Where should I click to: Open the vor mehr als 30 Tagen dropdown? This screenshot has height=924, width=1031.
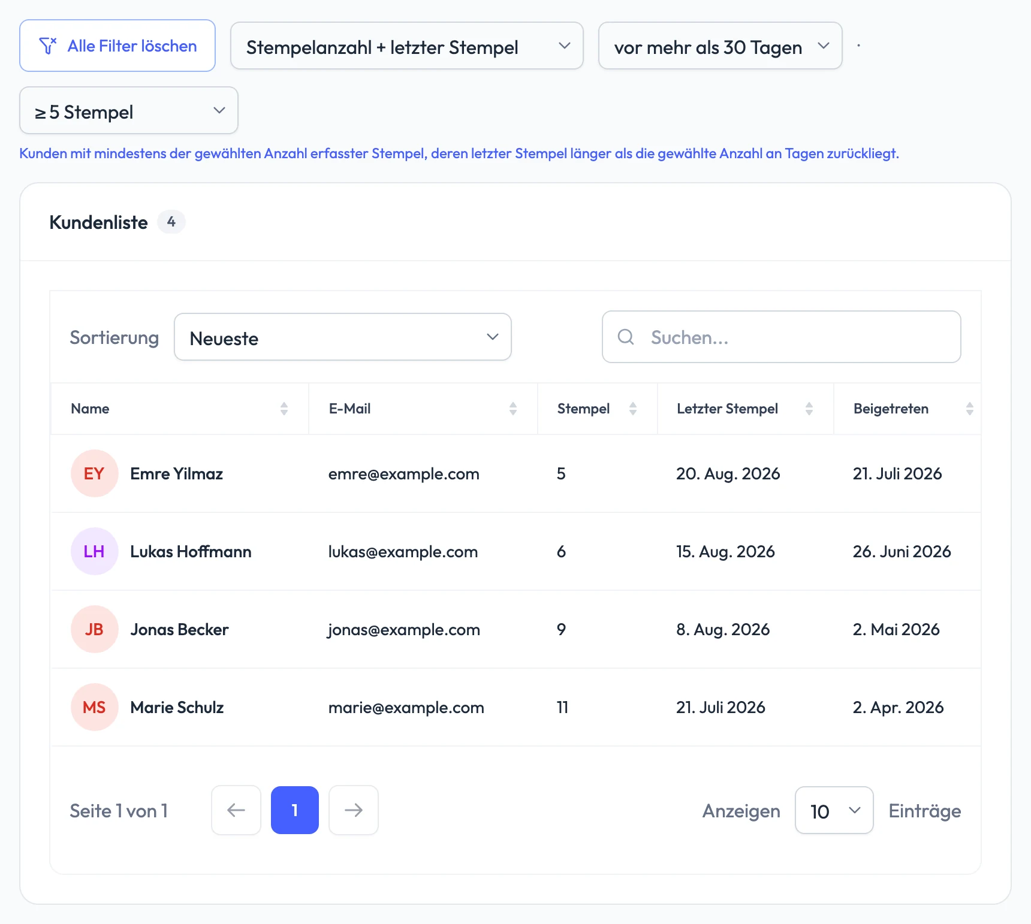(721, 46)
